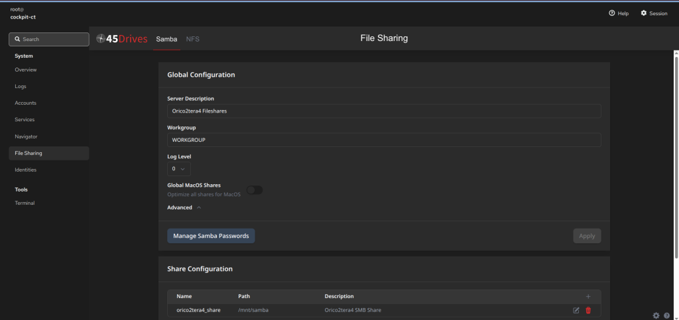Edit the orico2tera4_share entry
Viewport: 679px width, 320px height.
coord(576,310)
